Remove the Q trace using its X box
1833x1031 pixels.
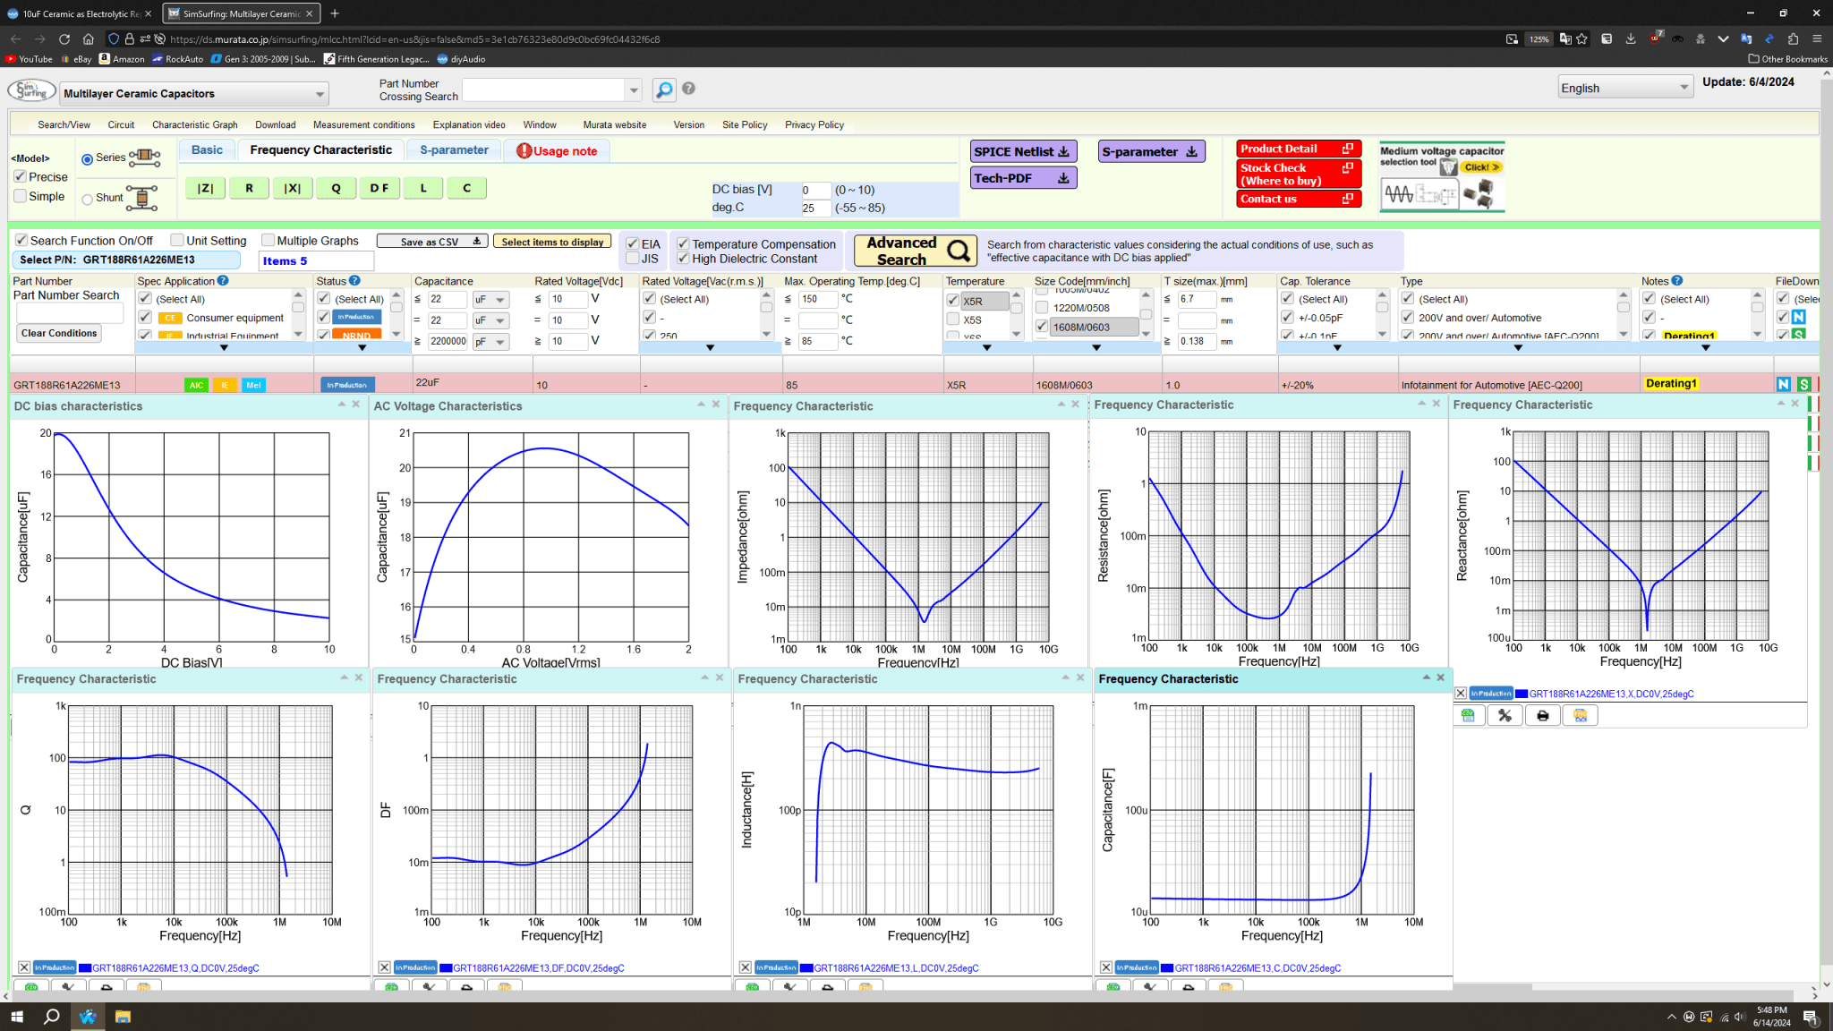click(x=24, y=967)
